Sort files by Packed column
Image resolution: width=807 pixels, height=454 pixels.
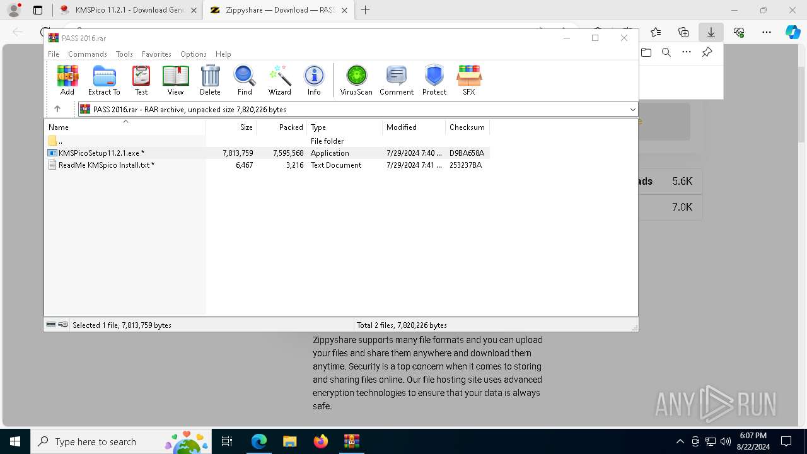[282, 127]
